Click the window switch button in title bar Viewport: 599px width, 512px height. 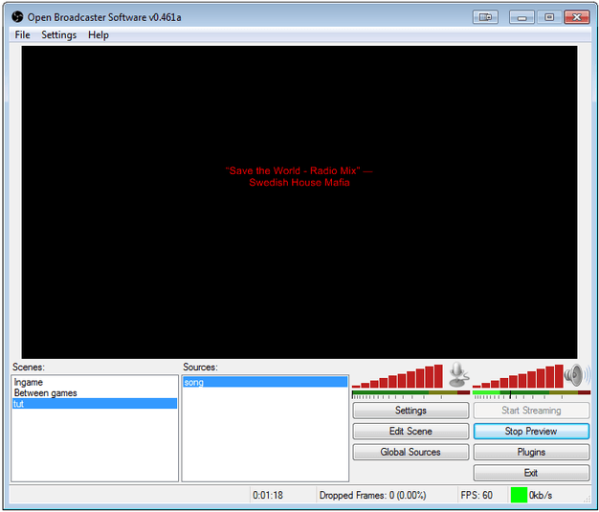[x=485, y=17]
